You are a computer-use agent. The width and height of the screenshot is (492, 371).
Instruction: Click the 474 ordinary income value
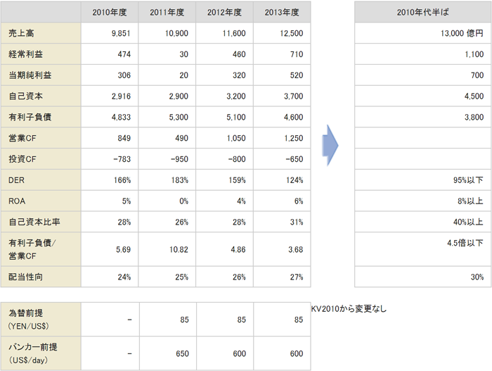124,54
